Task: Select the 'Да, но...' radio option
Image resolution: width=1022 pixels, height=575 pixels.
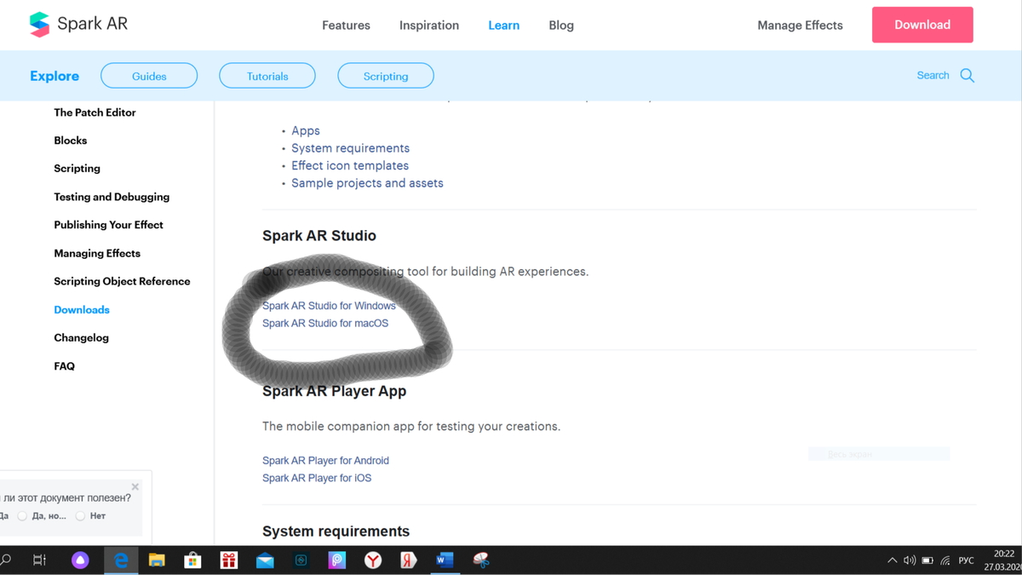Action: (x=22, y=516)
